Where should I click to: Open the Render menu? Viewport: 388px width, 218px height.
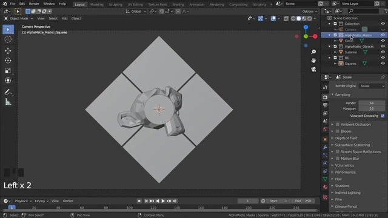click(x=34, y=4)
